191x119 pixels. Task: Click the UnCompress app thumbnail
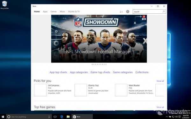40,90
